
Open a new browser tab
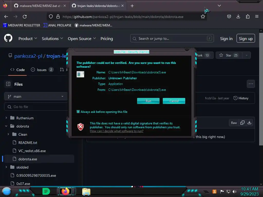(x=132, y=6)
